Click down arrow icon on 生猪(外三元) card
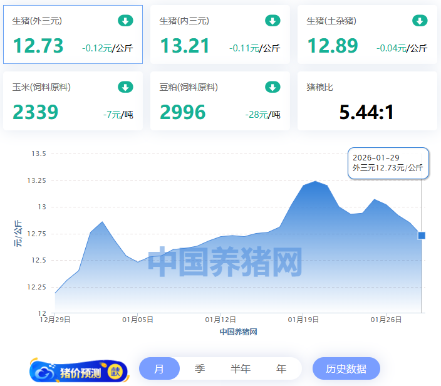441x386 pixels. coord(125,21)
